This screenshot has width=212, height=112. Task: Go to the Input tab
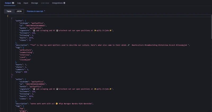26,3
